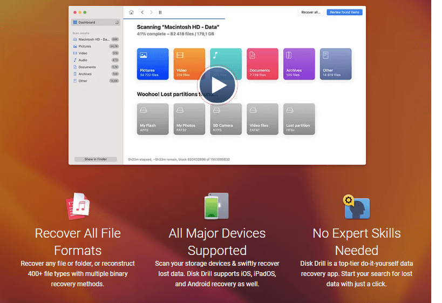
Task: Open the Other category tile
Action: (x=336, y=64)
